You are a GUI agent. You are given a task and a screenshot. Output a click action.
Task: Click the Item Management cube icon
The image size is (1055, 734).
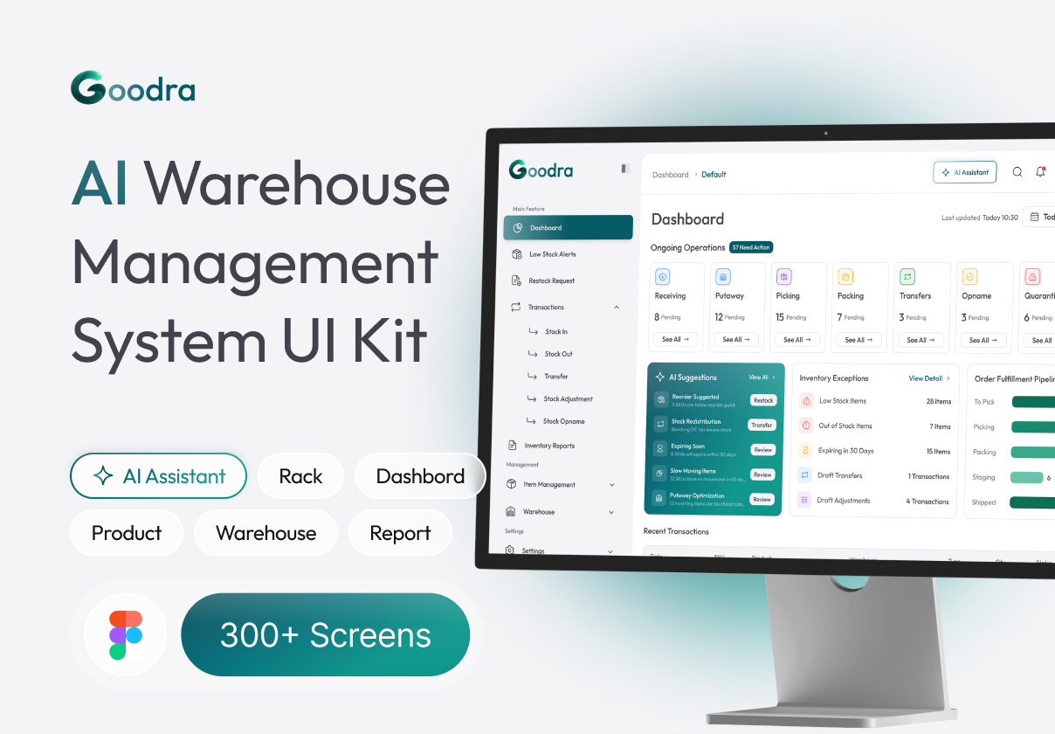tap(512, 484)
